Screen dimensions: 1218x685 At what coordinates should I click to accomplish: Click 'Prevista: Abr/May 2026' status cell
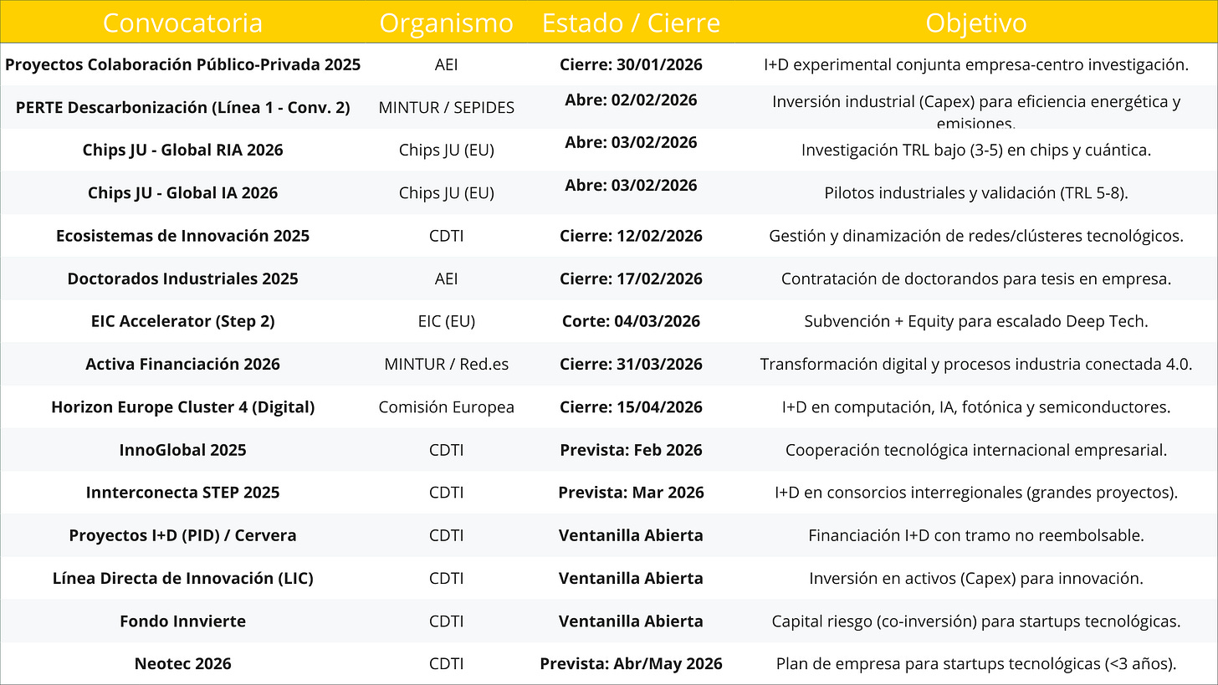point(631,665)
